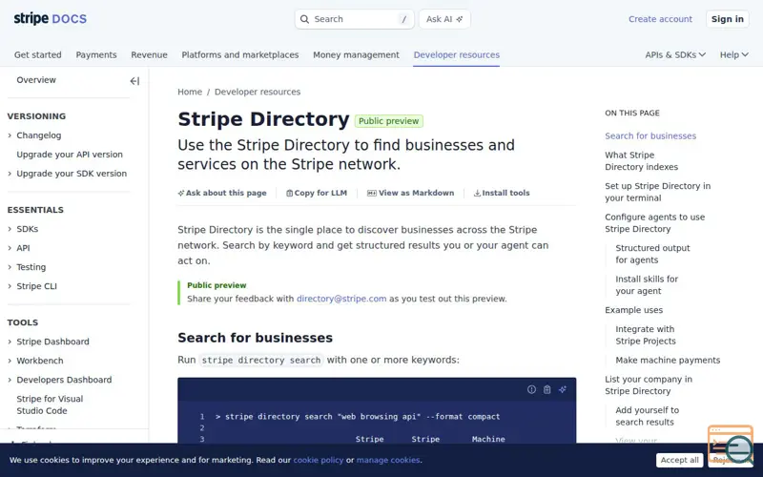Open the cookie policy link
Viewport: 763px width, 477px height.
click(x=319, y=460)
